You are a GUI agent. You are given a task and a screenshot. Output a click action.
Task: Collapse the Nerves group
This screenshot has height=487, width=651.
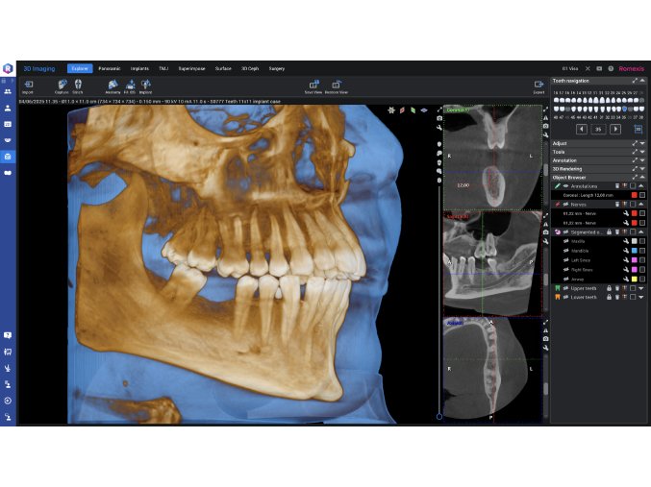click(x=641, y=204)
